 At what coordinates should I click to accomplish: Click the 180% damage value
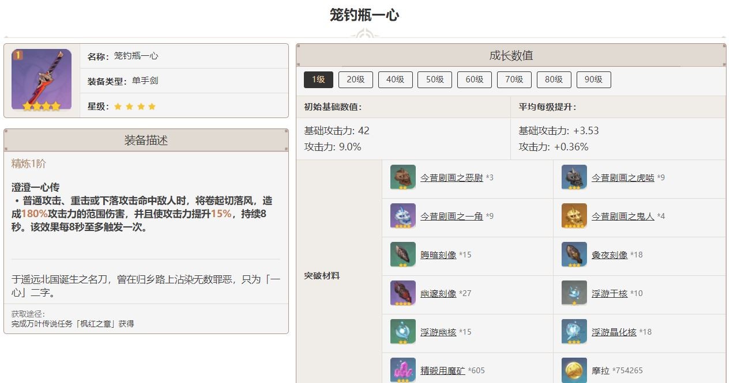(35, 214)
